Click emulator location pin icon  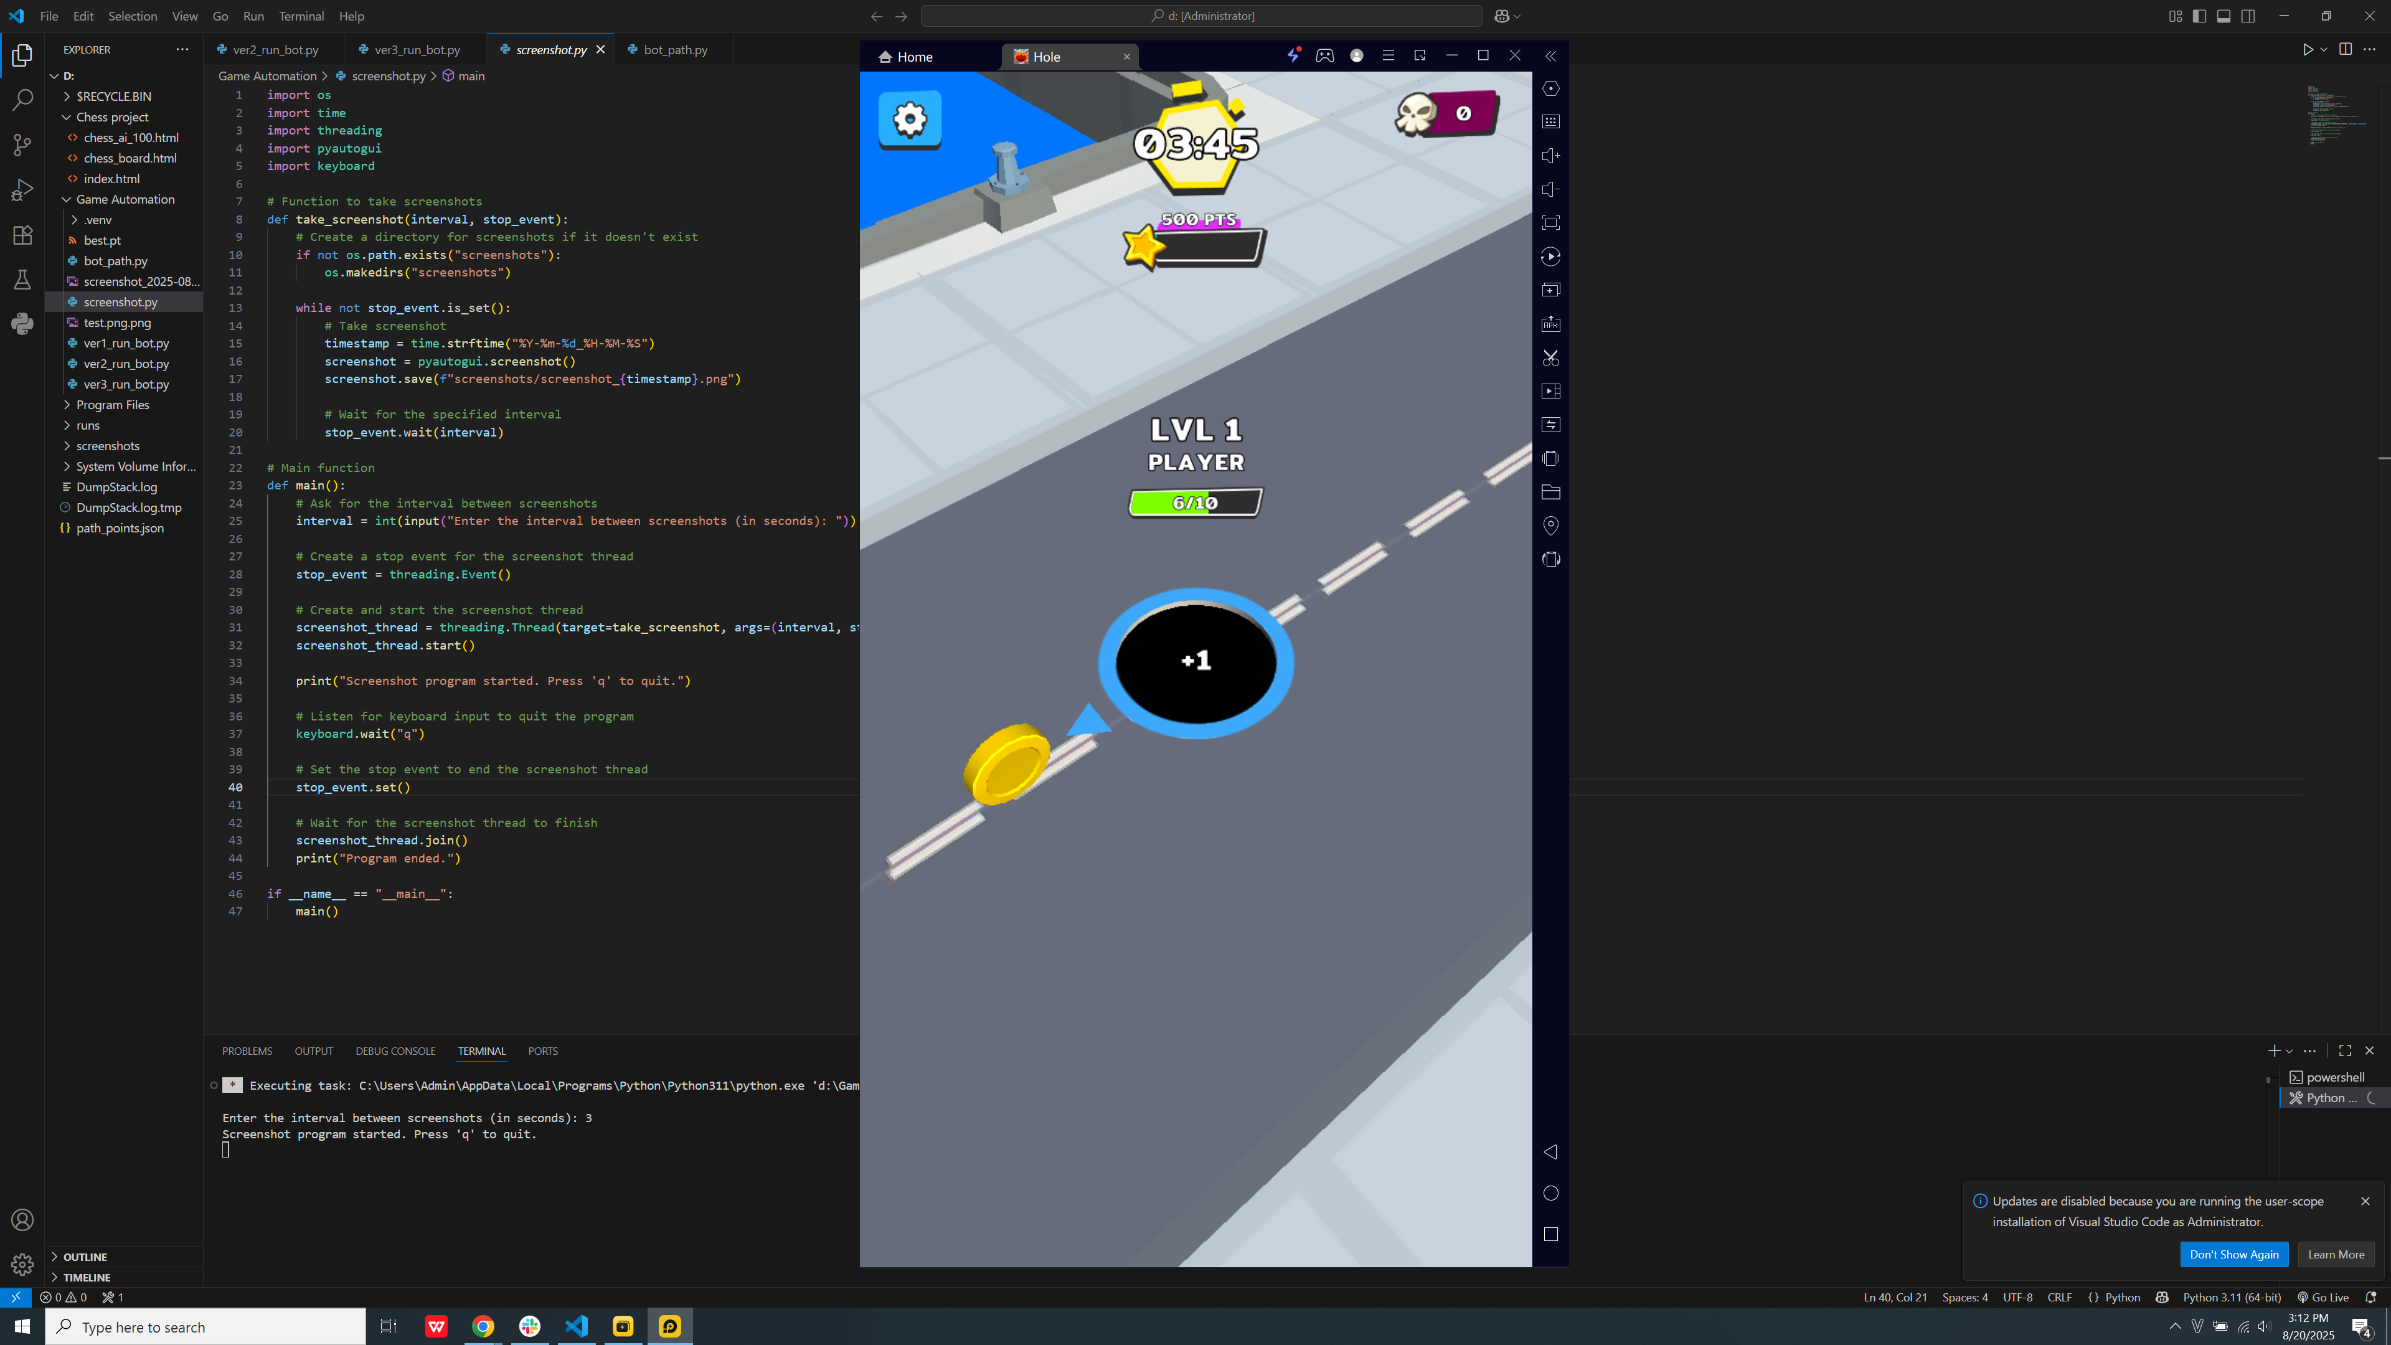1550,526
